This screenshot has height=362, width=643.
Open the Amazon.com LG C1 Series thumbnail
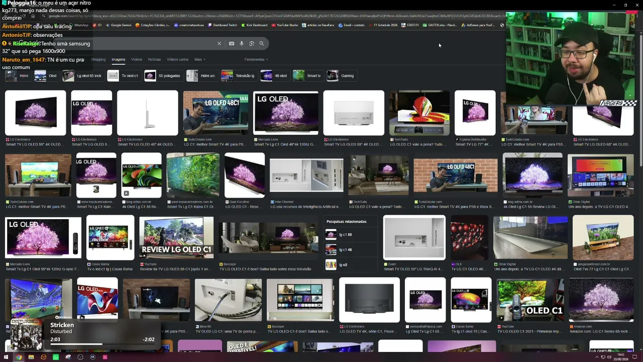point(601,300)
